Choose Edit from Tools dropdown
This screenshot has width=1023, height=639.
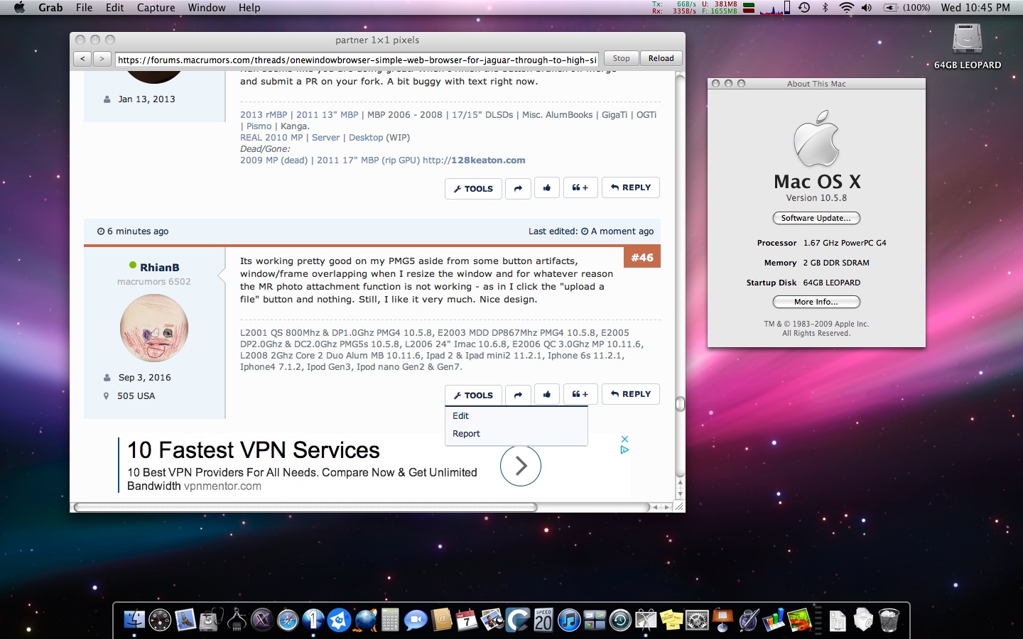pyautogui.click(x=516, y=416)
